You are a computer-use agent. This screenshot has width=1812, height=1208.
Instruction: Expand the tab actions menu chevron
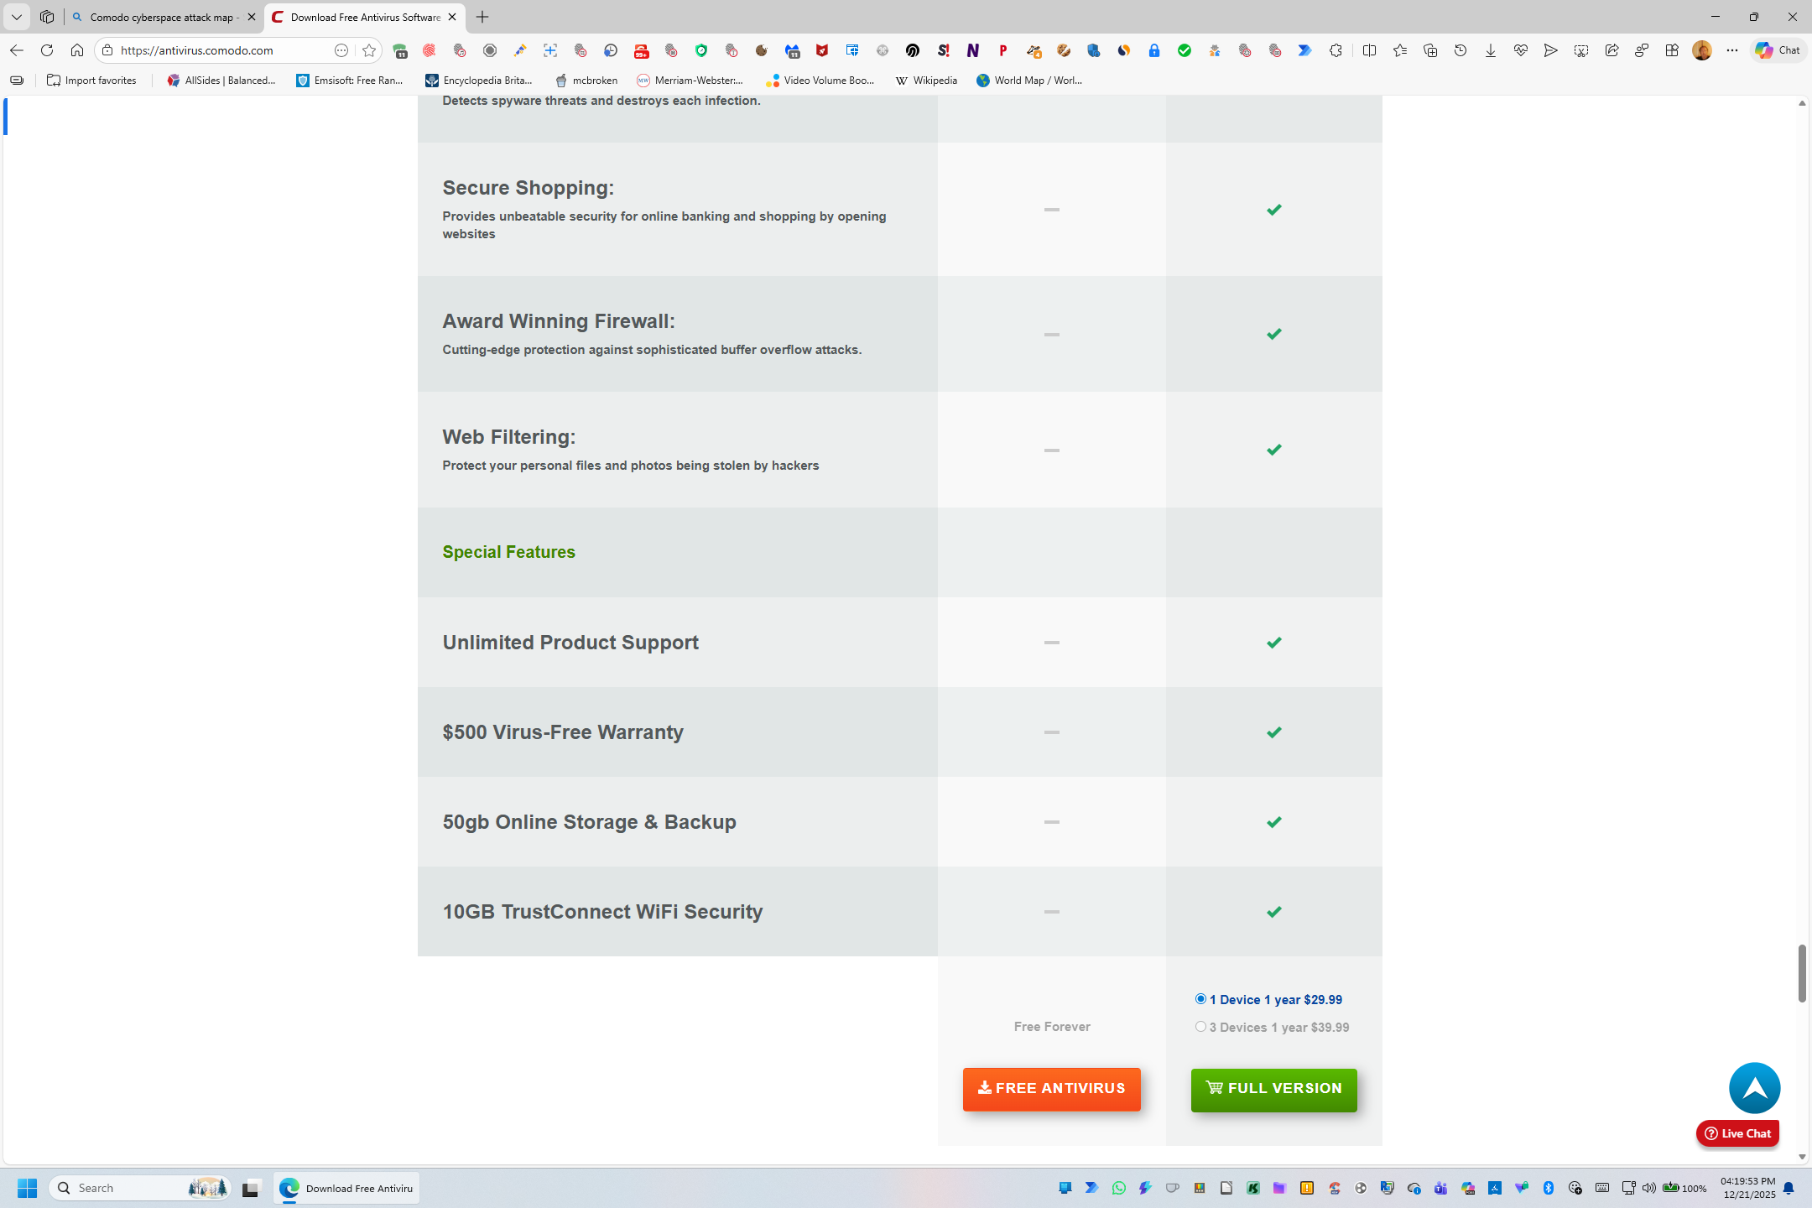point(16,17)
